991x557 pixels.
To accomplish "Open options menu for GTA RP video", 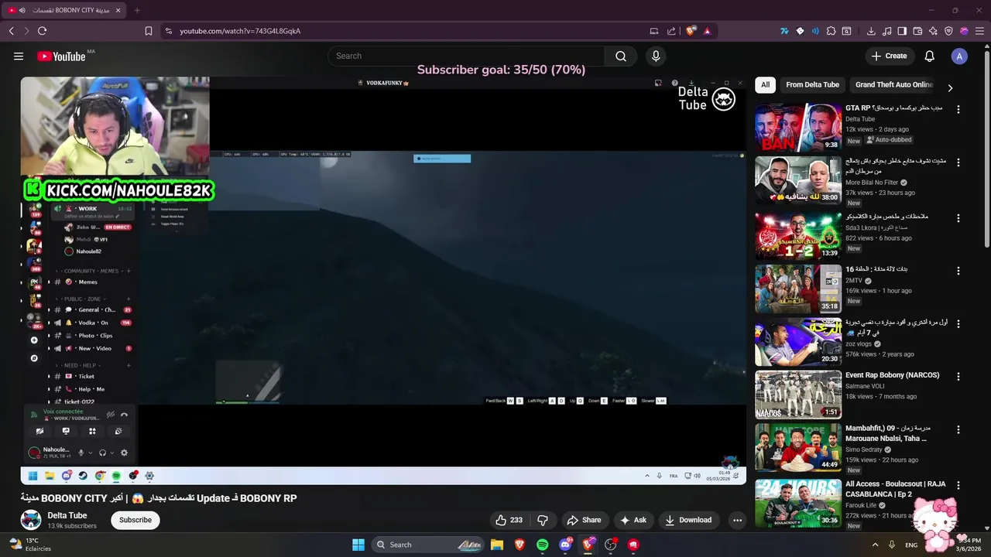I will [958, 110].
